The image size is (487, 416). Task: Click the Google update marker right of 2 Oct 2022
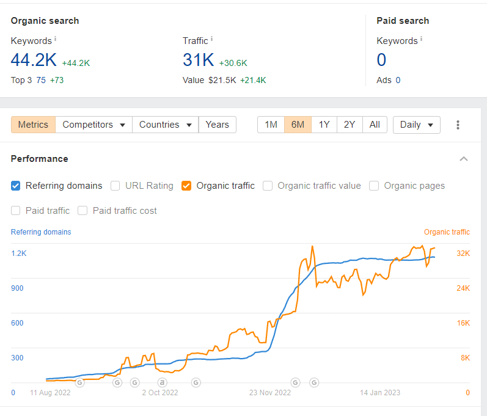pos(196,382)
